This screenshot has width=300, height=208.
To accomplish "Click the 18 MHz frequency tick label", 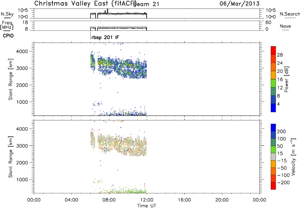I will tap(25, 23).
